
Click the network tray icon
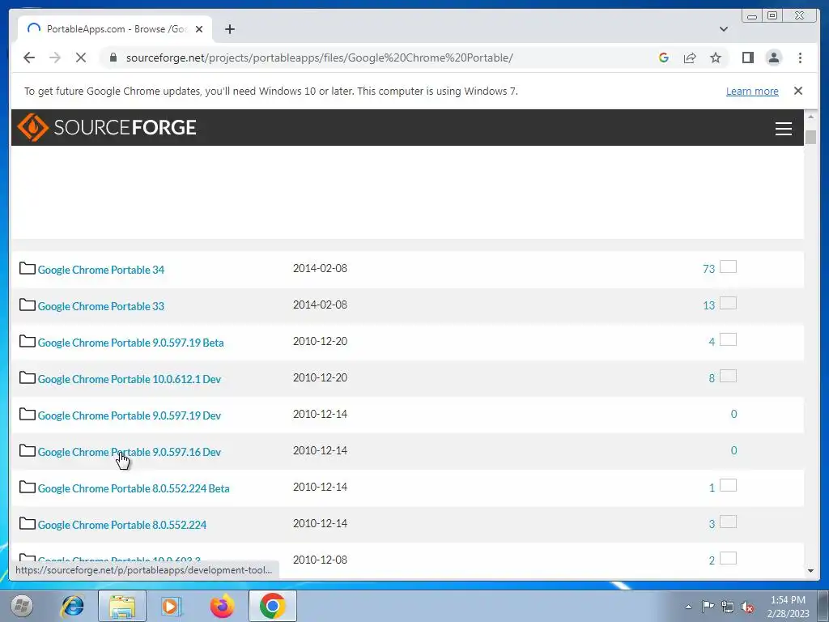click(x=728, y=607)
